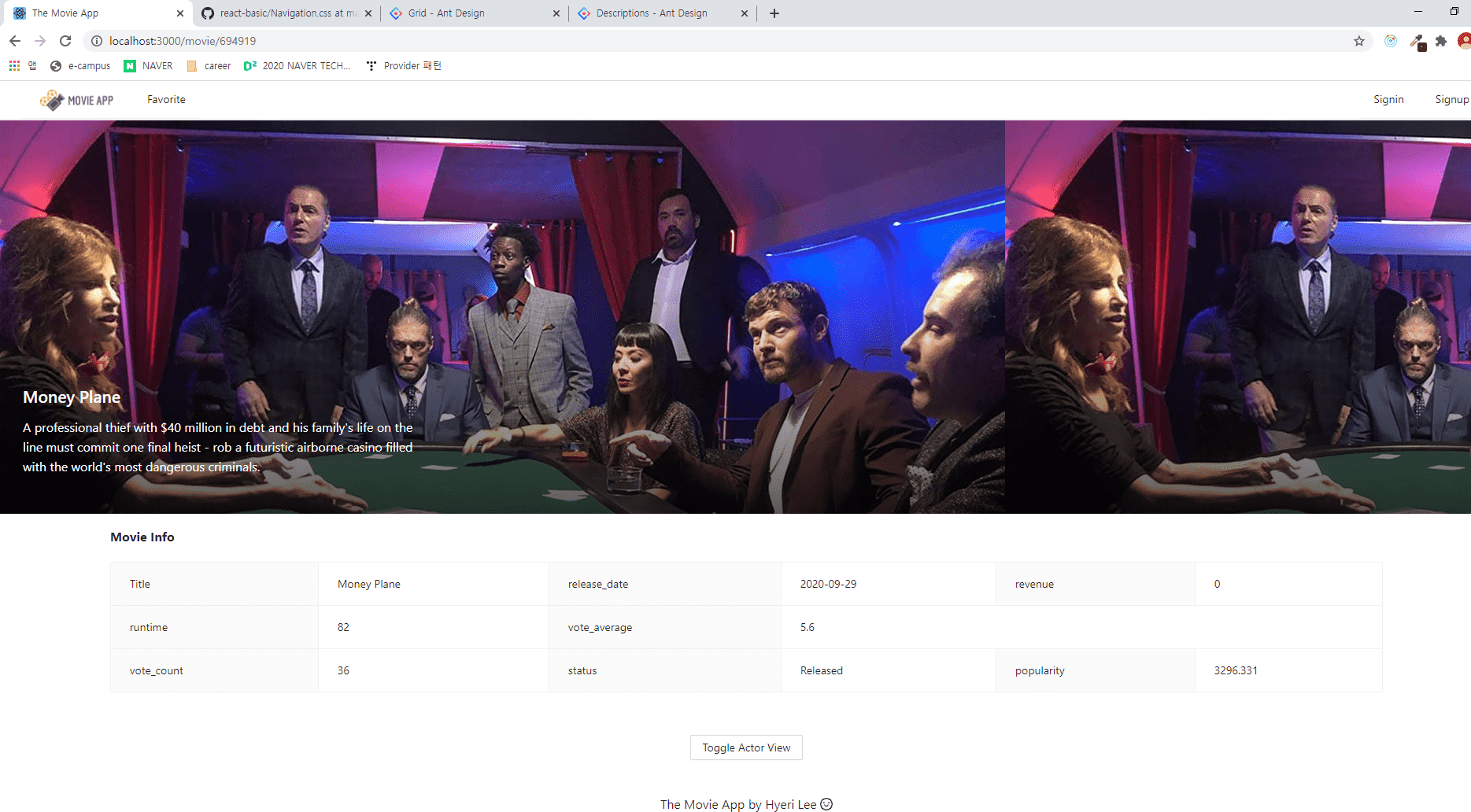Go back to the previous page
This screenshot has height=812, width=1471.
15,41
